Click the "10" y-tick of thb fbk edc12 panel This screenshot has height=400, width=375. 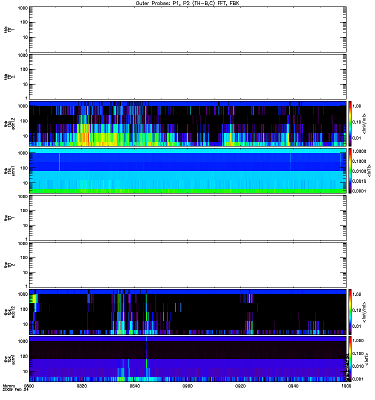coord(25,136)
